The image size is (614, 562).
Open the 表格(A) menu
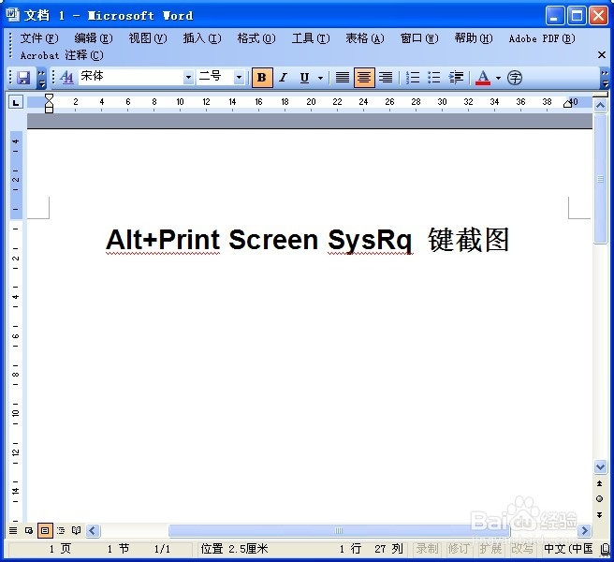365,38
